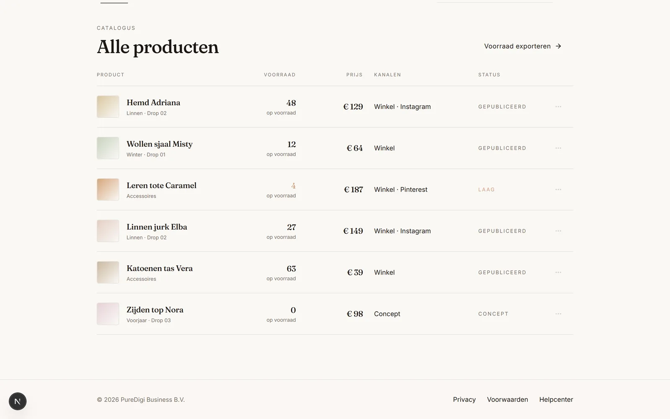
Task: Click the LAAG status label
Action: (487, 189)
